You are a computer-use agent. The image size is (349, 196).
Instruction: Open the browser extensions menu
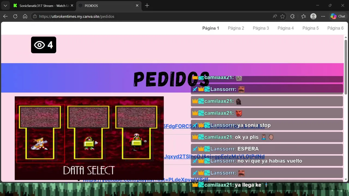(x=292, y=16)
